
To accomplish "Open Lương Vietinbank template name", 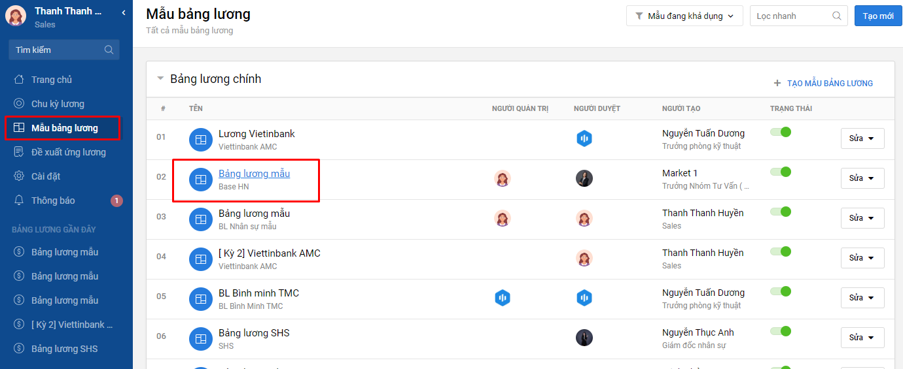I will point(257,134).
